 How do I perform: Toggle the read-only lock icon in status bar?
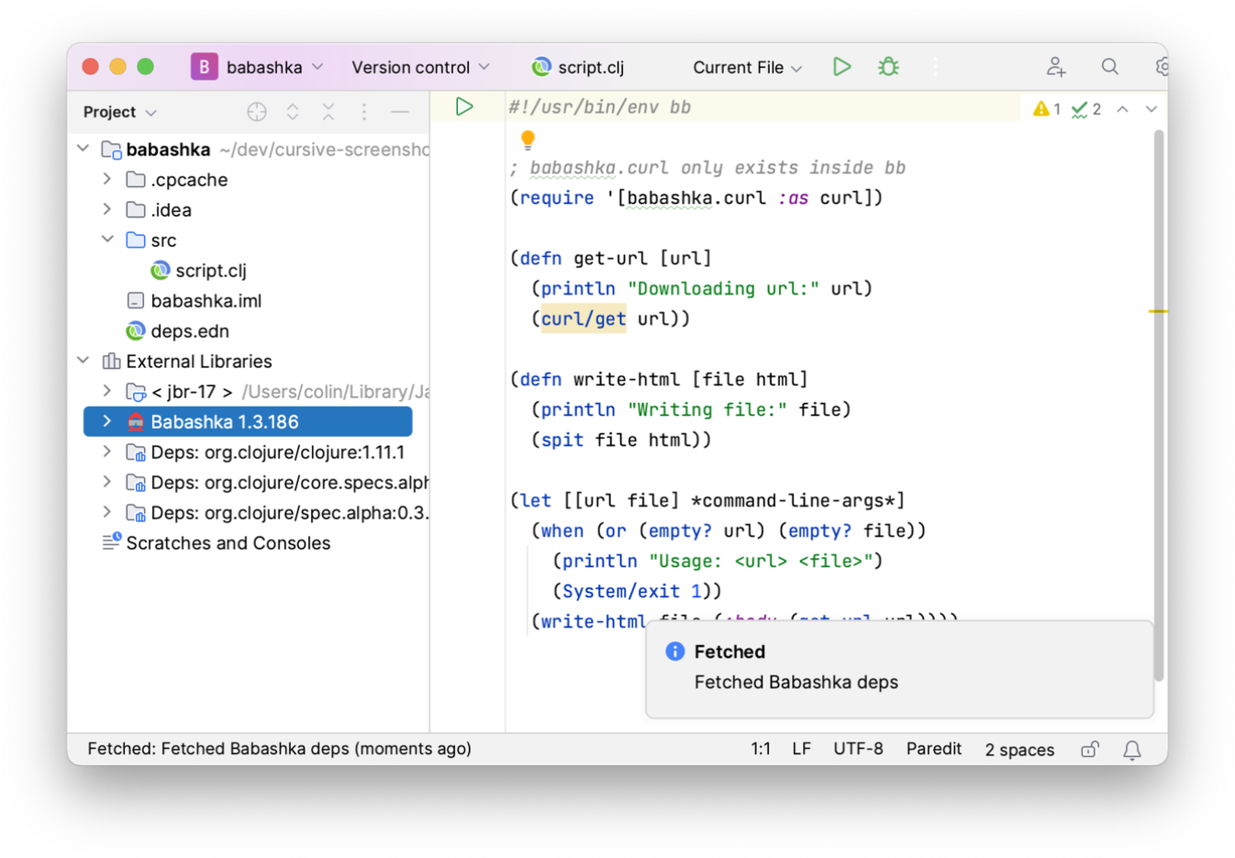[x=1090, y=750]
